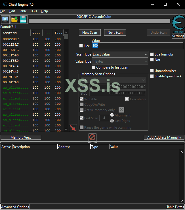Open Table Extras
Image resolution: width=185 pixels, height=210 pixels.
175,207
